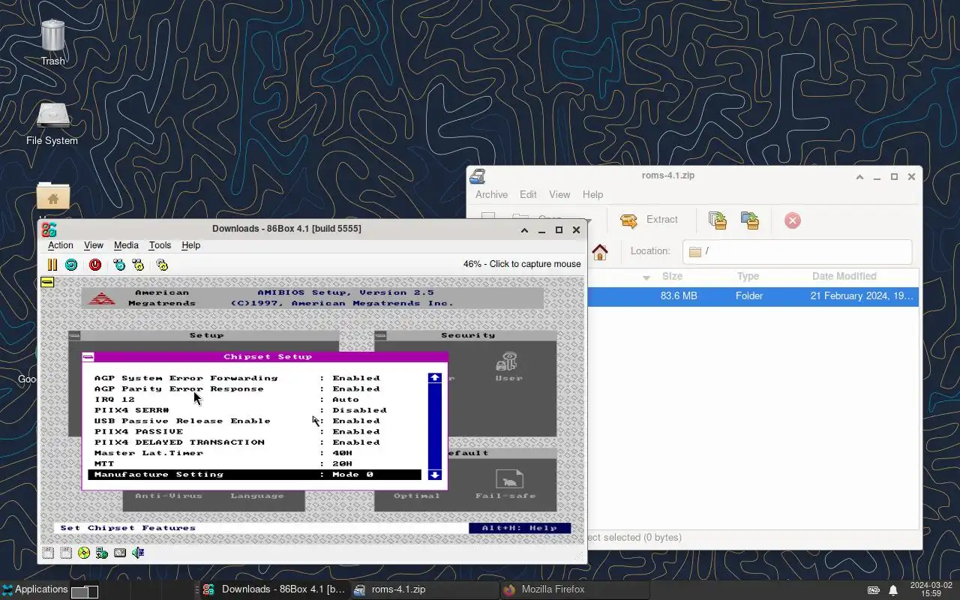Select Master Lat.Timer row
960x600 pixels.
pos(254,453)
